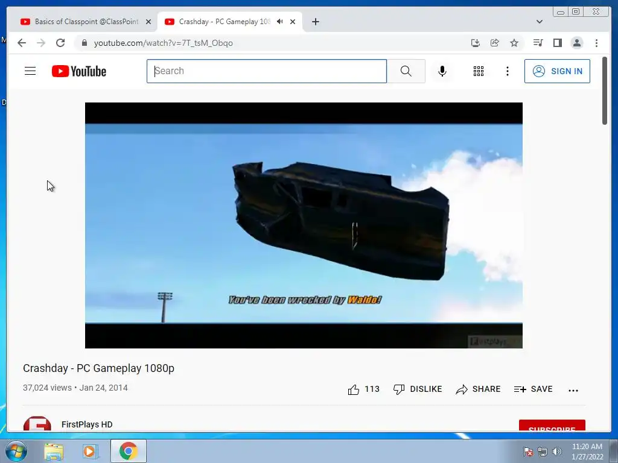This screenshot has height=463, width=618.
Task: Focus the YouTube Search field
Action: click(x=266, y=71)
